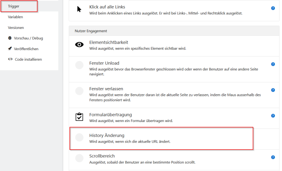
Task: Click the clipboard check icon for Formularübertragung
Action: (79, 117)
